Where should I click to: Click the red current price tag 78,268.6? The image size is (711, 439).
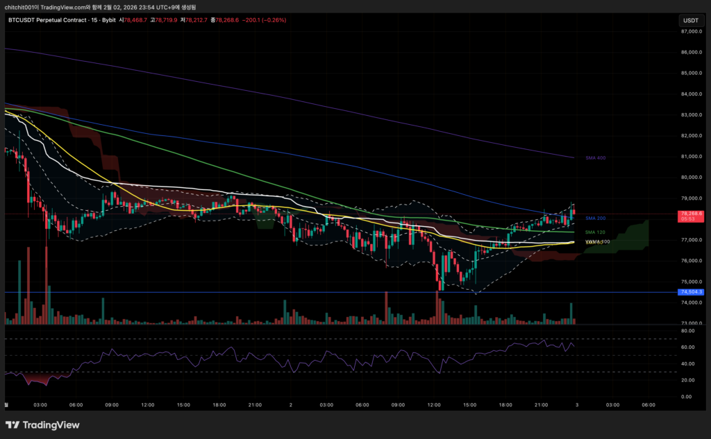692,216
